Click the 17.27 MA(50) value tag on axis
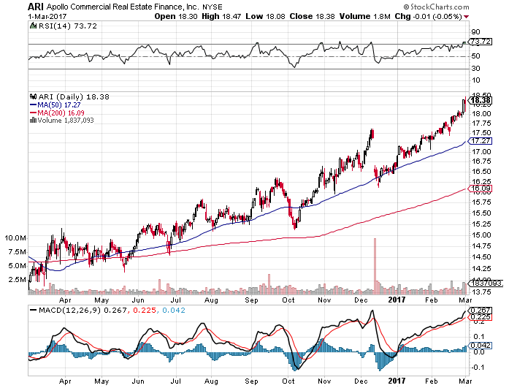Screen dimensions: 509x388 pos(480,141)
